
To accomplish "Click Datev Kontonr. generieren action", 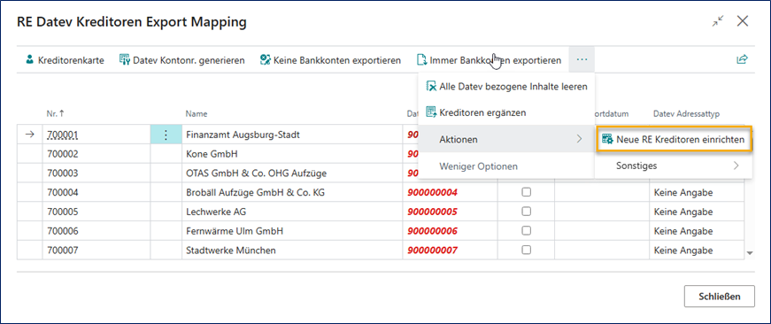I will point(182,60).
